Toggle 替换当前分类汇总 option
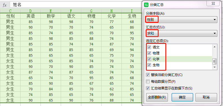The image size is (223, 106). pyautogui.click(x=148, y=75)
